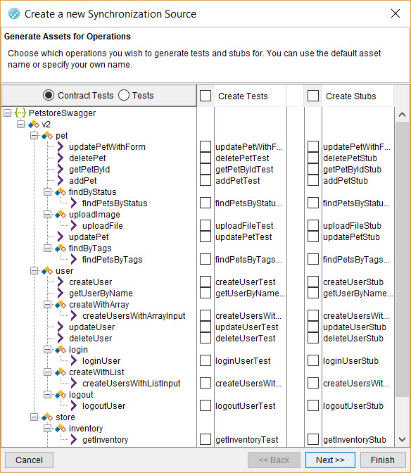
Task: Click the loginUser operation arrow icon
Action: (x=74, y=361)
